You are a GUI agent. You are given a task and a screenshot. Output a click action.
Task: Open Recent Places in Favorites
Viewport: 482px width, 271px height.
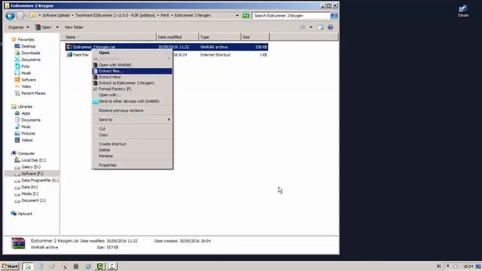(x=33, y=93)
